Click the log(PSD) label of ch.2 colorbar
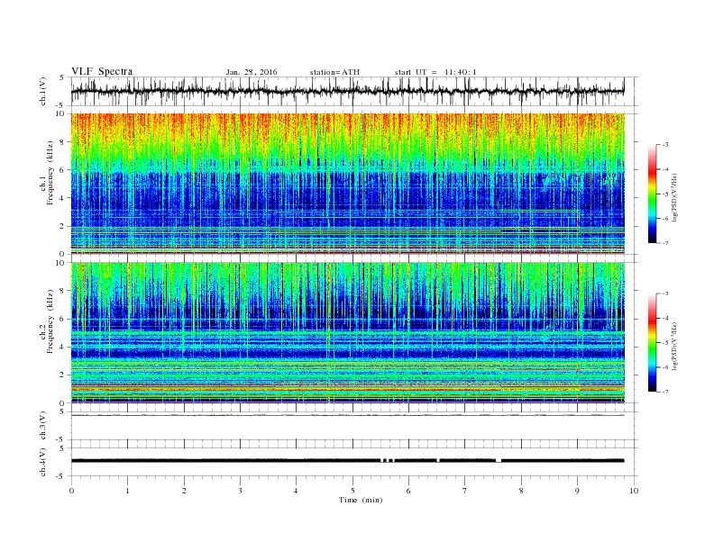 tap(675, 346)
